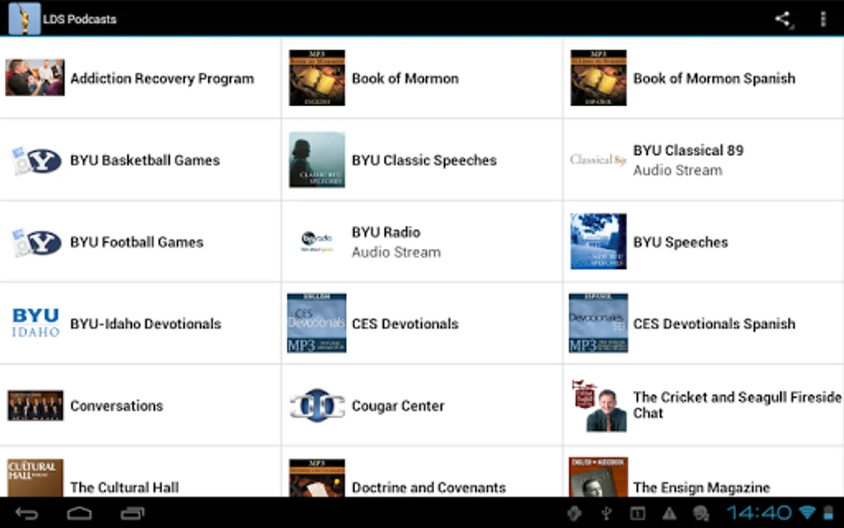This screenshot has height=528, width=844.
Task: Tap the Conversations group photo thumbnail
Action: pos(35,405)
